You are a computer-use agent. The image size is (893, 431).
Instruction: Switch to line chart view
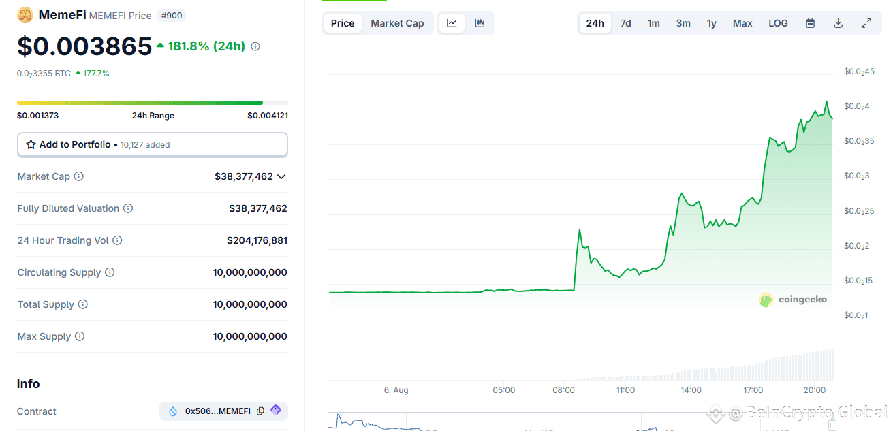point(452,23)
